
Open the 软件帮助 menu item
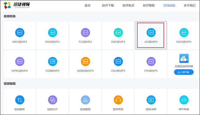149,6
